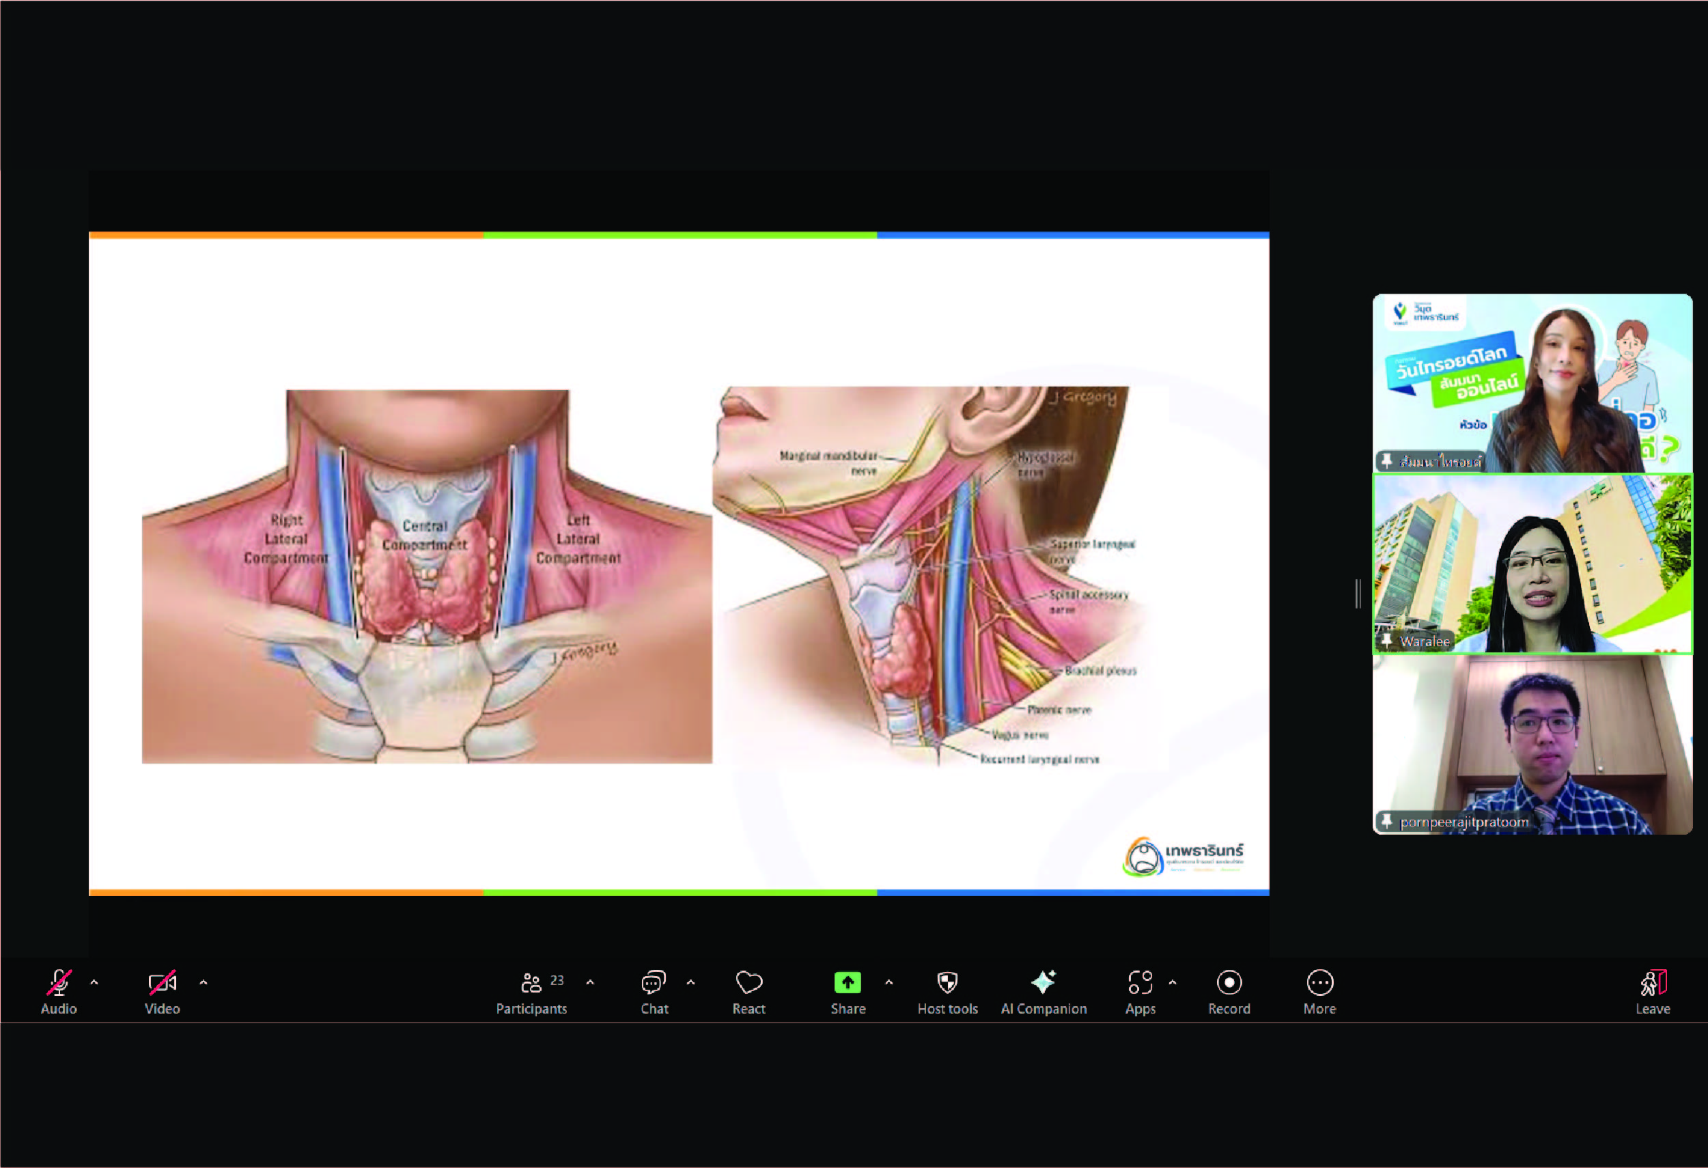Open the React heart menu
The image size is (1708, 1168).
(749, 992)
